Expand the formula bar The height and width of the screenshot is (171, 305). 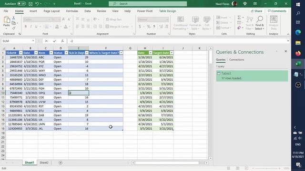pyautogui.click(x=288, y=41)
